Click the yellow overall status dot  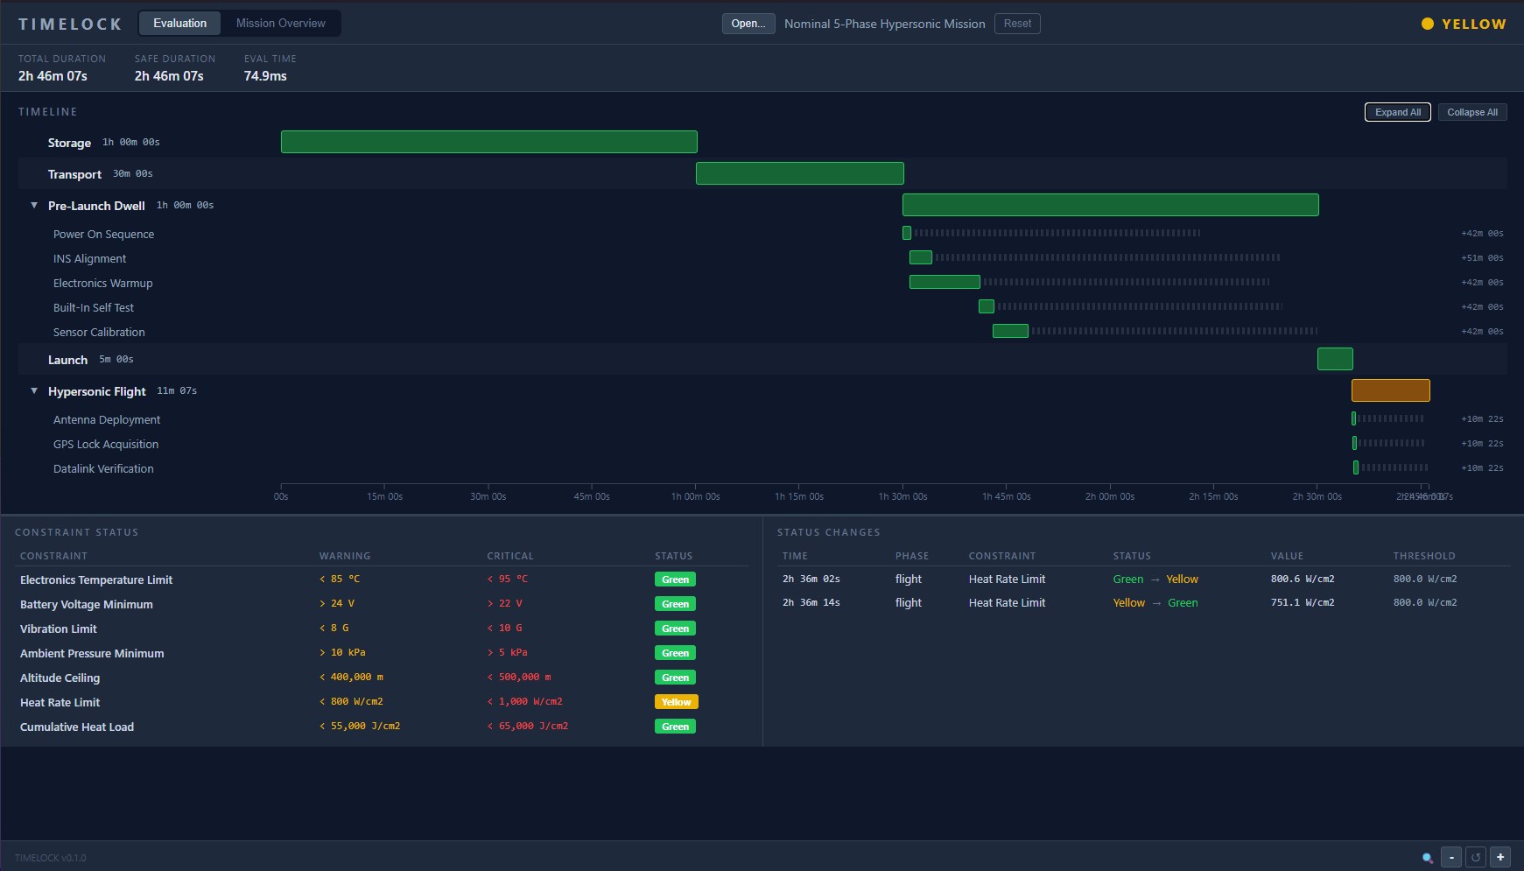point(1428,24)
